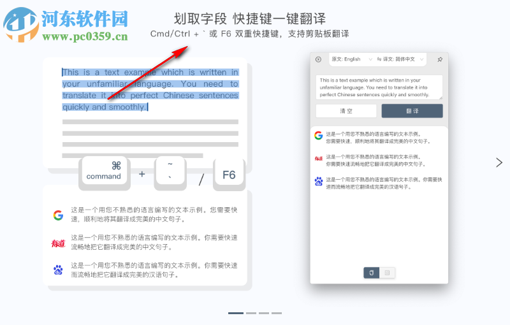Click the 翻译 translate button
Image resolution: width=510 pixels, height=325 pixels.
(412, 111)
